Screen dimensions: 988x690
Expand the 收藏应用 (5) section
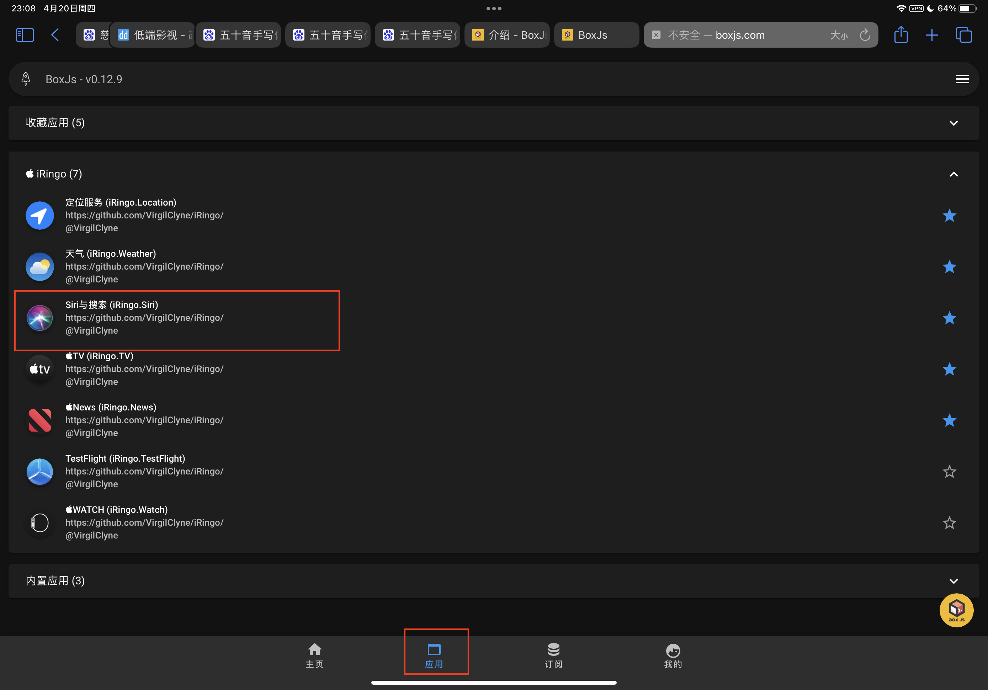click(x=953, y=123)
